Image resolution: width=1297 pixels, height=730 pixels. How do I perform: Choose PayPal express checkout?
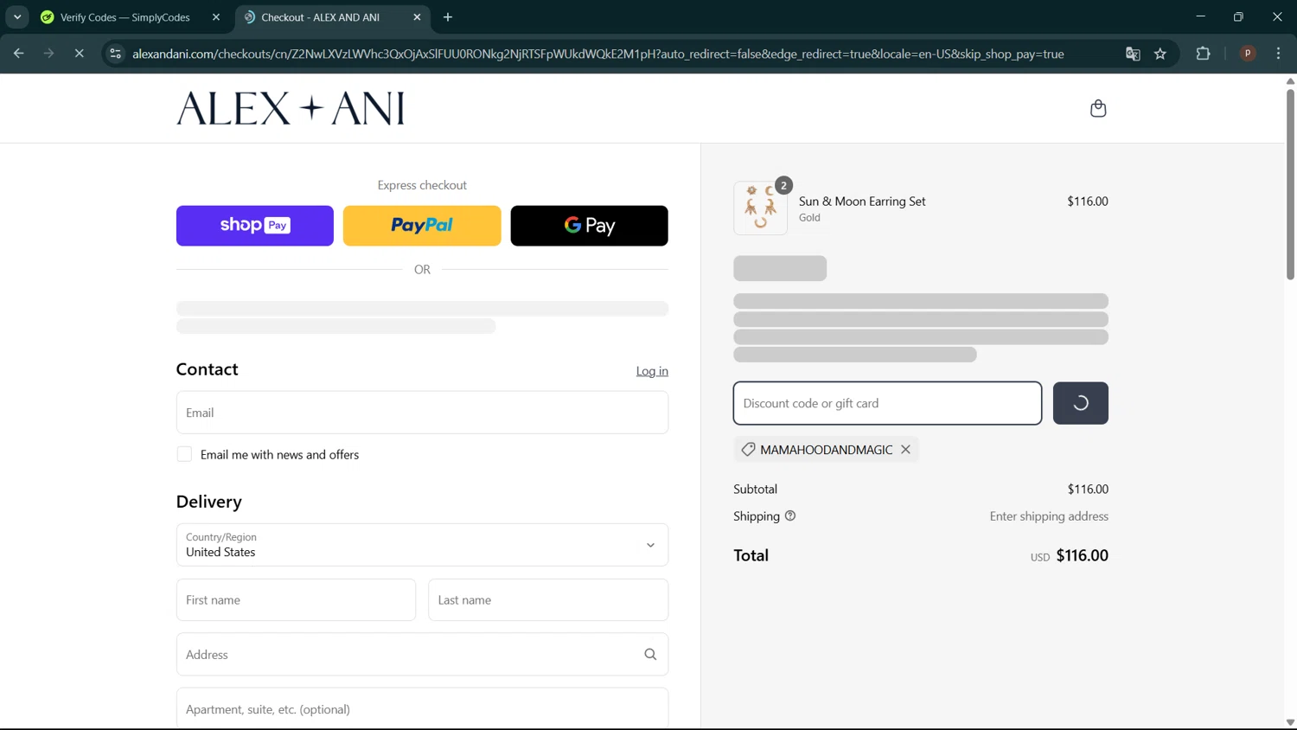pos(422,226)
